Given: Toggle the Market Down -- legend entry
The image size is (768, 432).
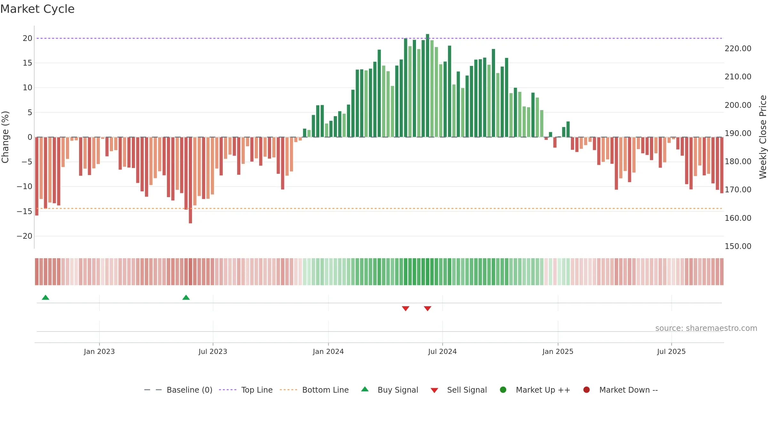Looking at the screenshot, I should (x=620, y=390).
